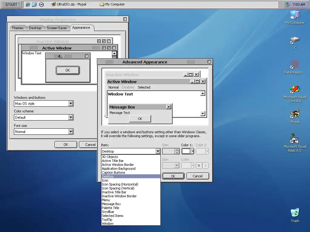The image size is (310, 232).
Task: Open the Color 1 swatch picker
Action: coord(188,151)
